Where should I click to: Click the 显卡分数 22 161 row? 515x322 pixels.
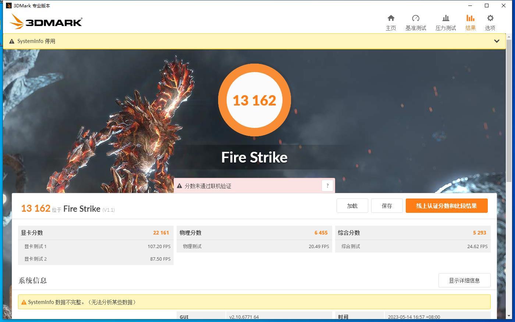coord(96,233)
